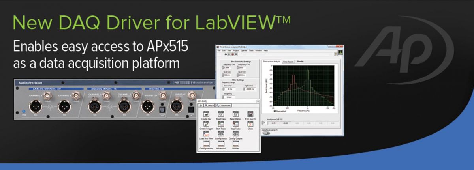Open the Project menu

click(236, 50)
